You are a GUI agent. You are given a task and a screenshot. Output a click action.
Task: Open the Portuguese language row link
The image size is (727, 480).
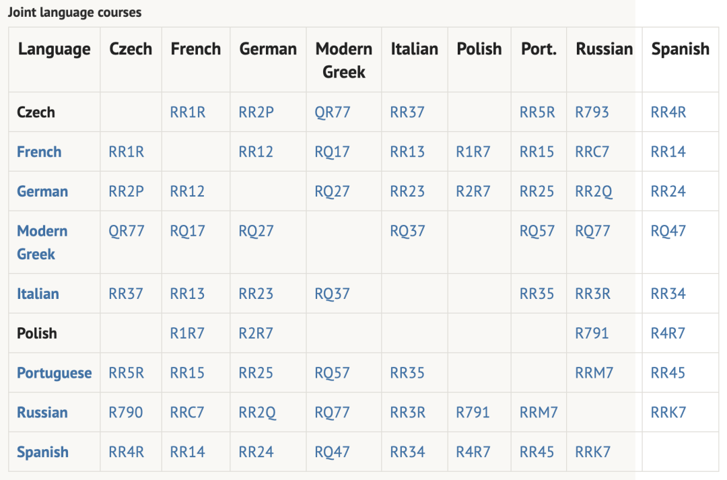pyautogui.click(x=55, y=373)
